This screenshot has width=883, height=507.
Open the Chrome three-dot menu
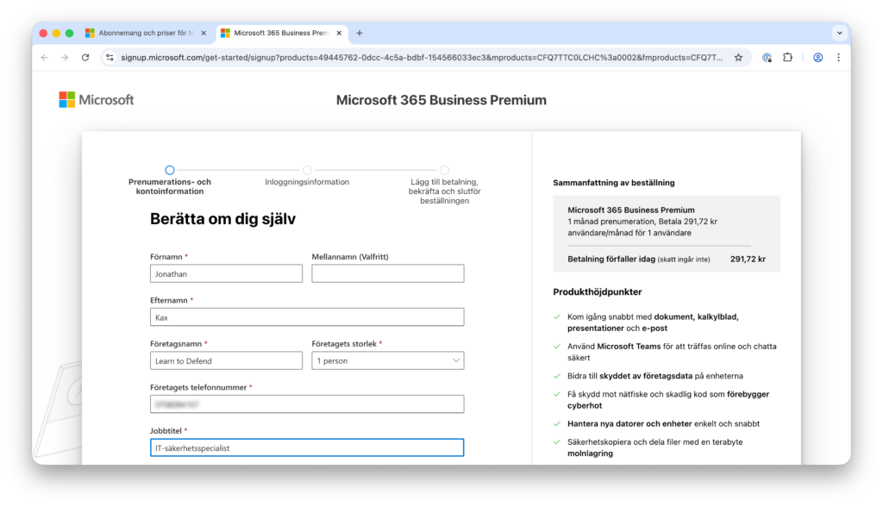(838, 58)
